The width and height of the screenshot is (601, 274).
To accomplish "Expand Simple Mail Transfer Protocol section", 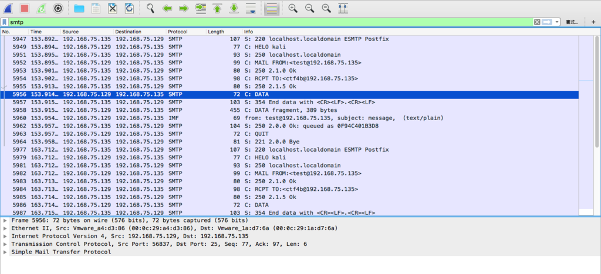I will click(5, 252).
